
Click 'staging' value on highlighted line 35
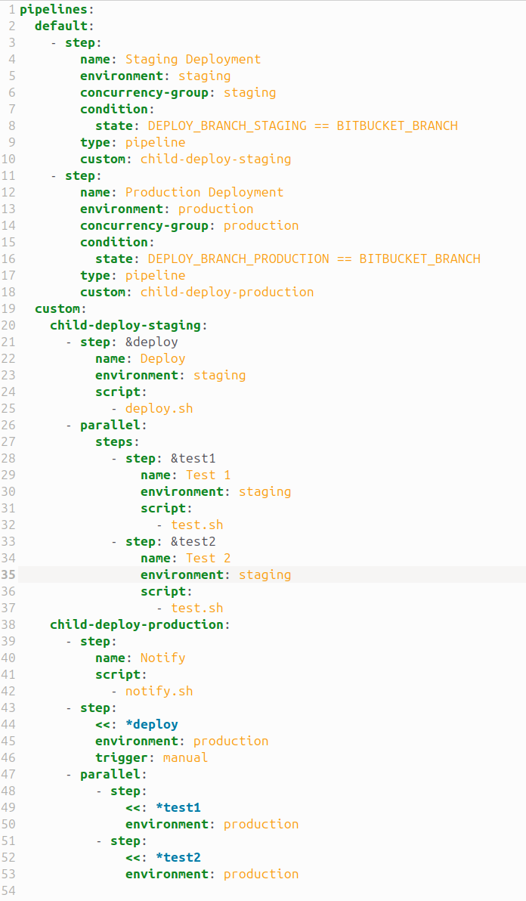tap(265, 575)
